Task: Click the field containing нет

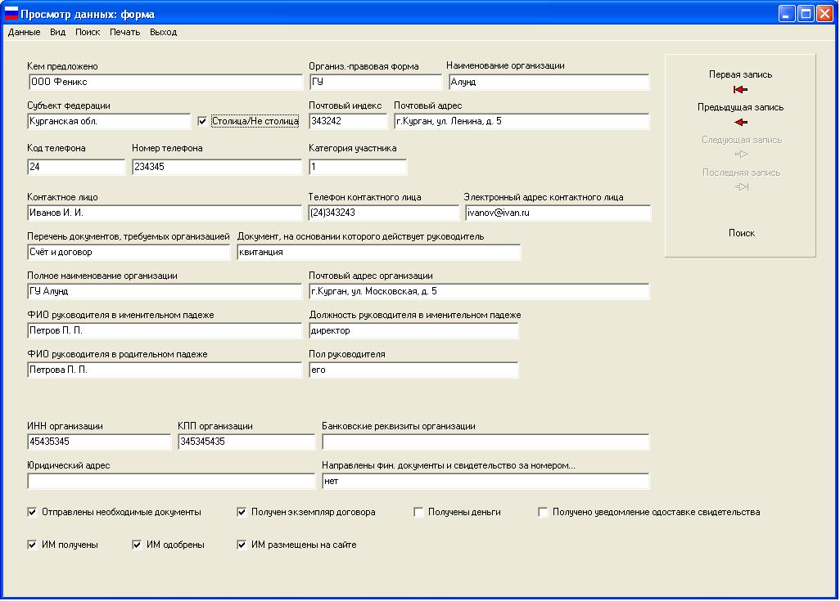Action: (x=485, y=481)
